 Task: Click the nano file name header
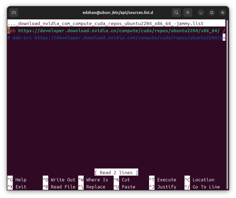point(116,23)
